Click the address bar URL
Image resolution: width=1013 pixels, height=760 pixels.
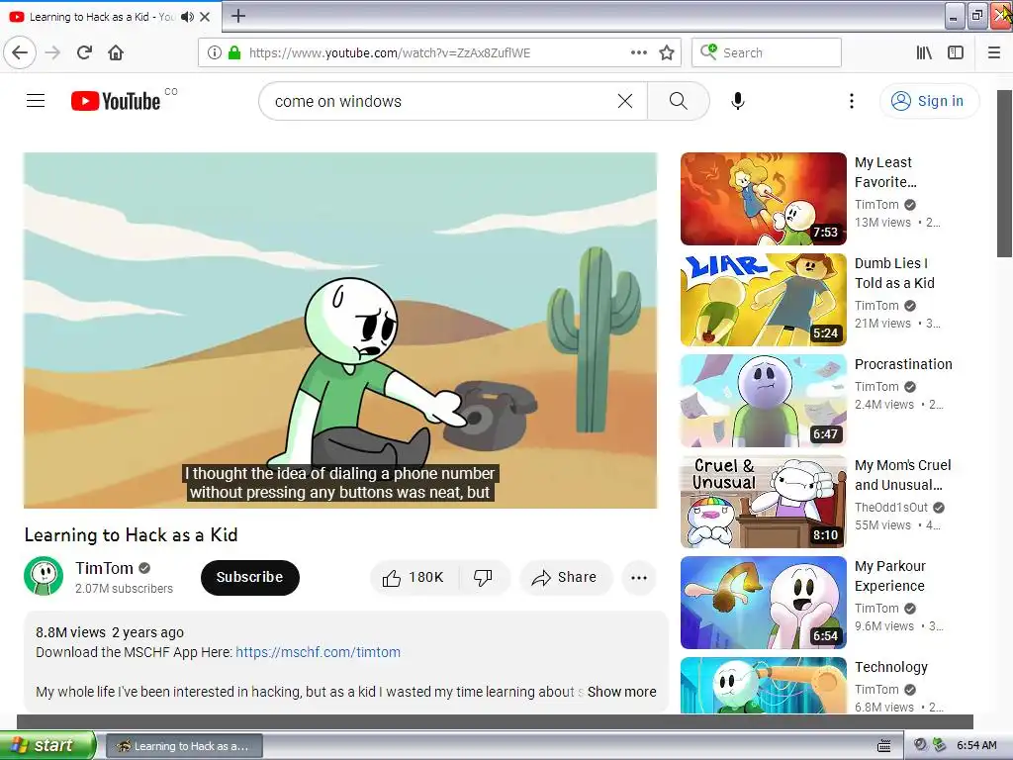390,53
